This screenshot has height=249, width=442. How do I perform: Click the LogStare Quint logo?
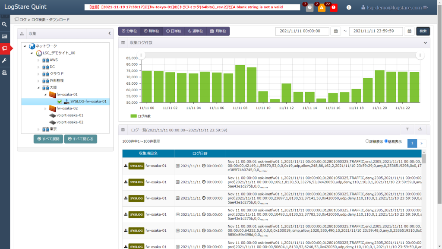coord(25,7)
